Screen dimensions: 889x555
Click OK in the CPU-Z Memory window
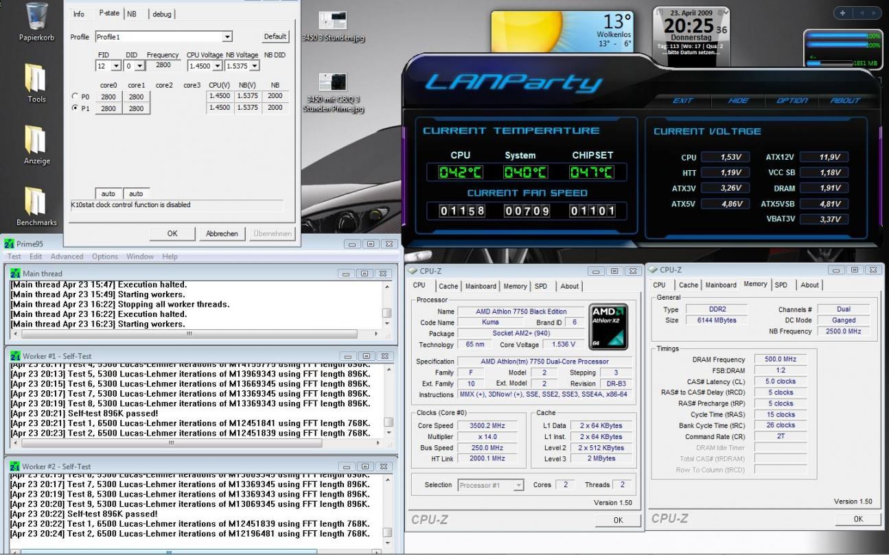pos(858,519)
